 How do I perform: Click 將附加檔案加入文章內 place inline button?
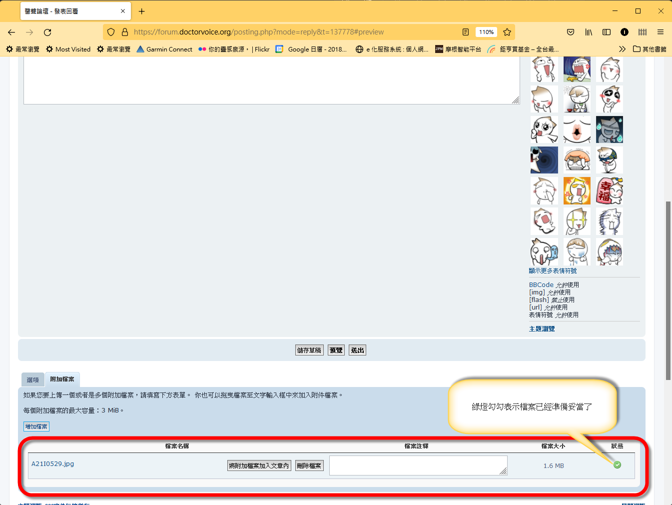[259, 465]
